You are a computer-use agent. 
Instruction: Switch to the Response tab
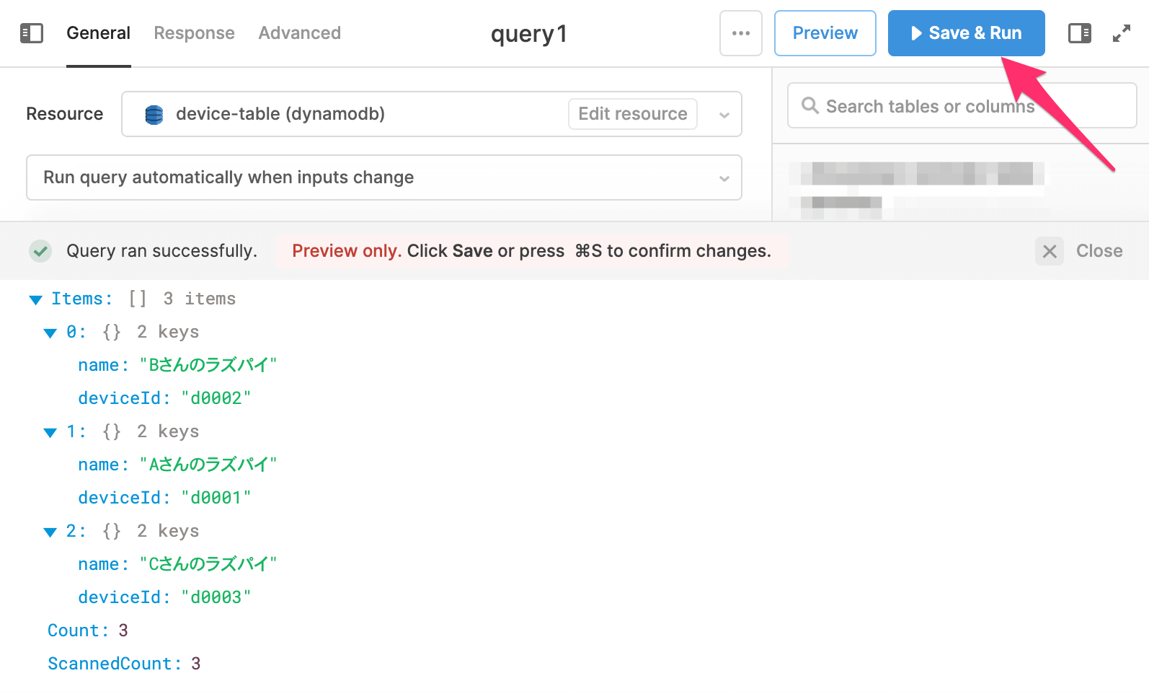[x=194, y=33]
